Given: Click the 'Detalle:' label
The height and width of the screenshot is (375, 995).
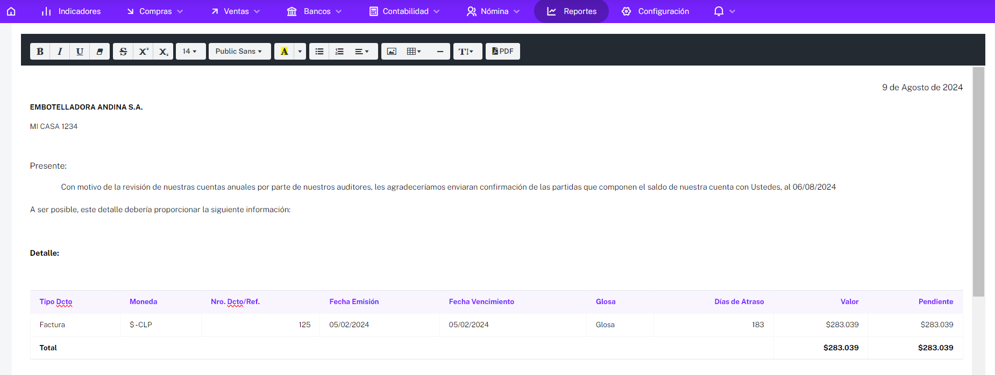Looking at the screenshot, I should tap(45, 253).
